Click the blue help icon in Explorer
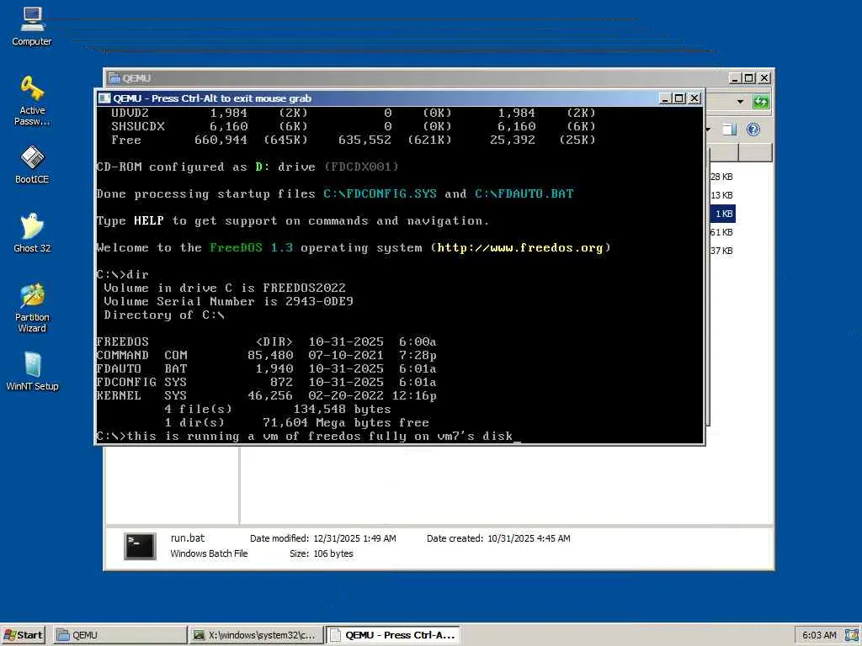This screenshot has width=862, height=646. pos(753,129)
